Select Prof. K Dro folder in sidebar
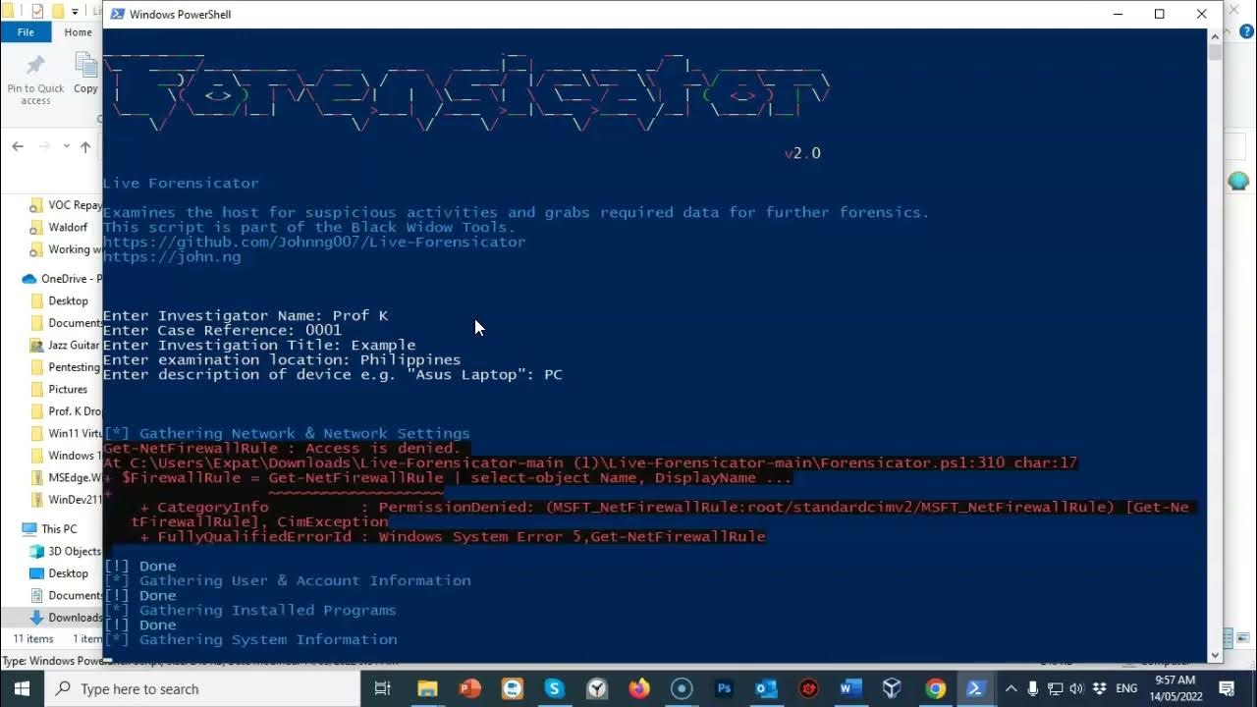Image resolution: width=1257 pixels, height=707 pixels. [x=66, y=410]
